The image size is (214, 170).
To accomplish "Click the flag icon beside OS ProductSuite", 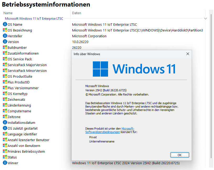I will tap(5, 76).
